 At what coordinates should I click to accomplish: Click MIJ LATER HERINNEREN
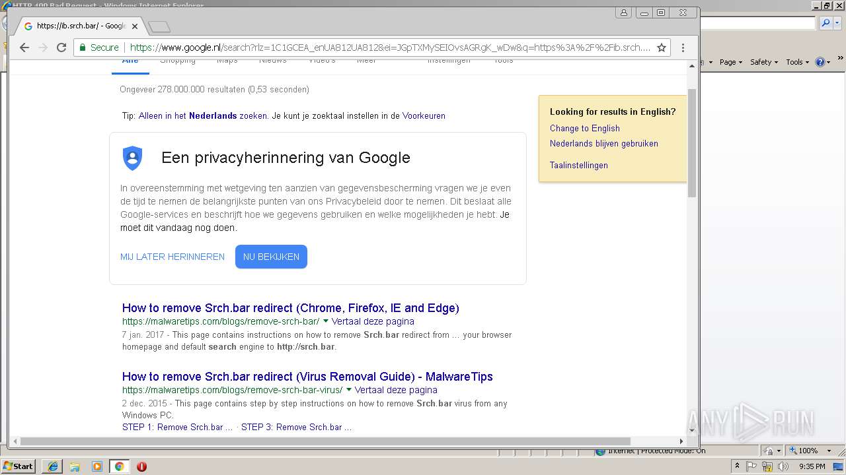[x=173, y=257]
